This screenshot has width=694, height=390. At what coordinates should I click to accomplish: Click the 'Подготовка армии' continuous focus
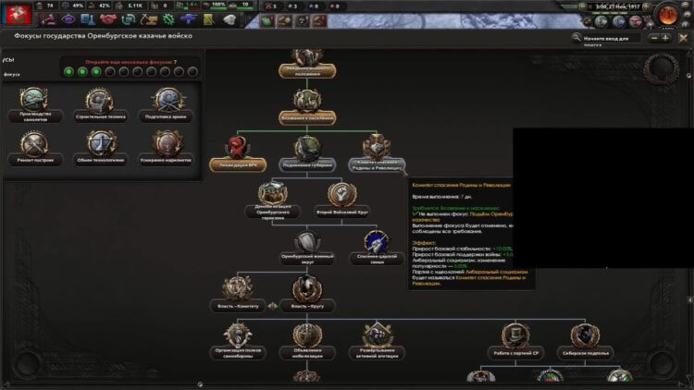pyautogui.click(x=166, y=105)
